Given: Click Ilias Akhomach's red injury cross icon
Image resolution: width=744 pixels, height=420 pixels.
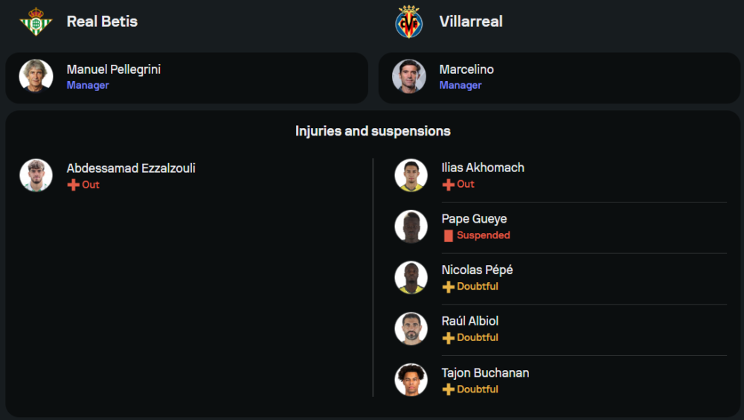Looking at the screenshot, I should 448,184.
